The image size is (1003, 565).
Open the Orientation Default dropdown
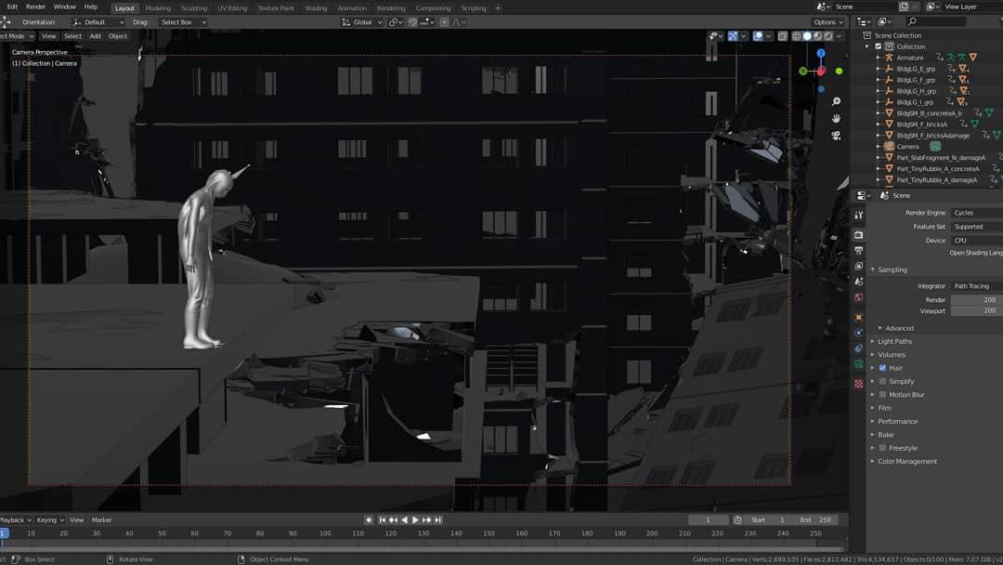tap(98, 22)
